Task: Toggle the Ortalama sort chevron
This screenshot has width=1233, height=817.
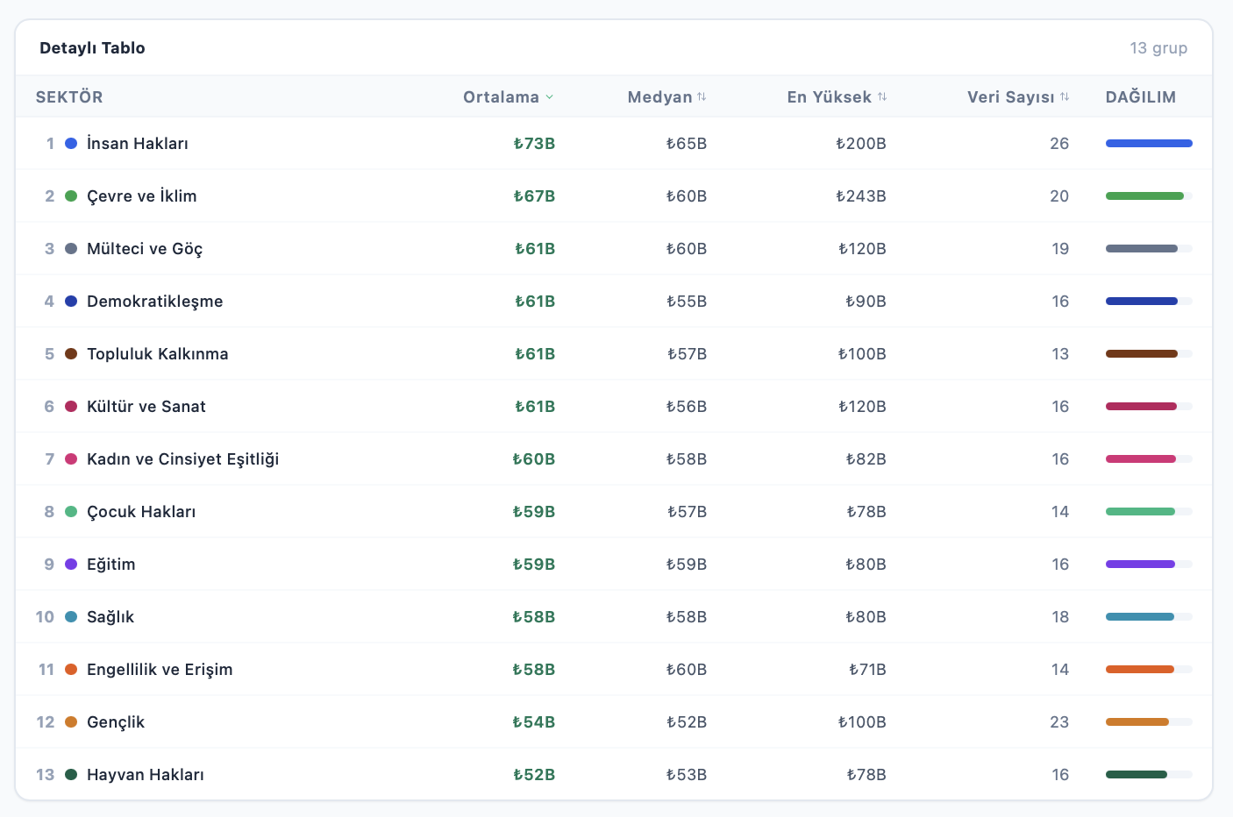Action: 549,97
